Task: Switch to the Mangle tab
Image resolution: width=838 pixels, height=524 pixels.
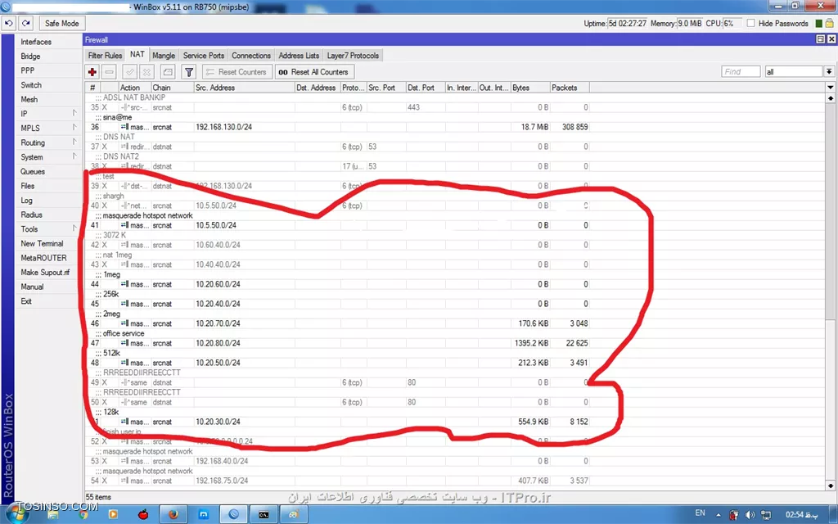Action: tap(164, 56)
